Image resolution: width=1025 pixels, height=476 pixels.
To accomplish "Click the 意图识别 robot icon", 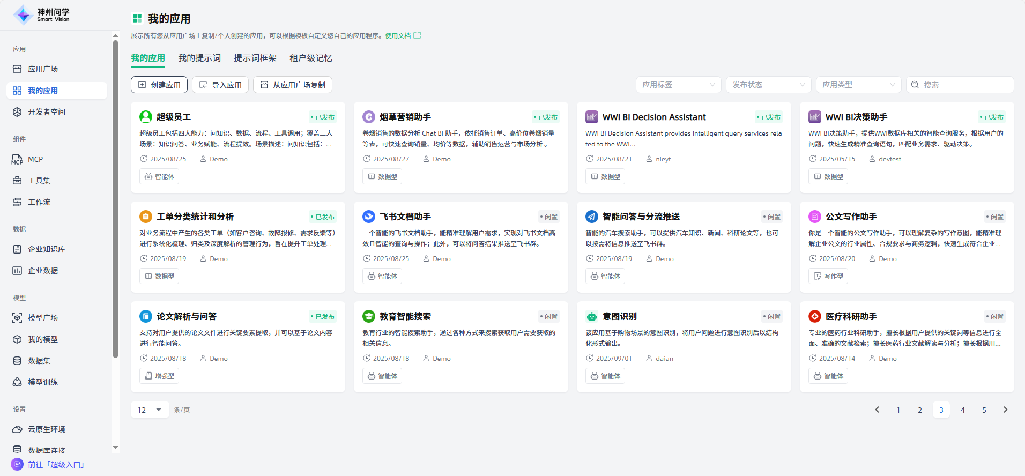I will (592, 316).
